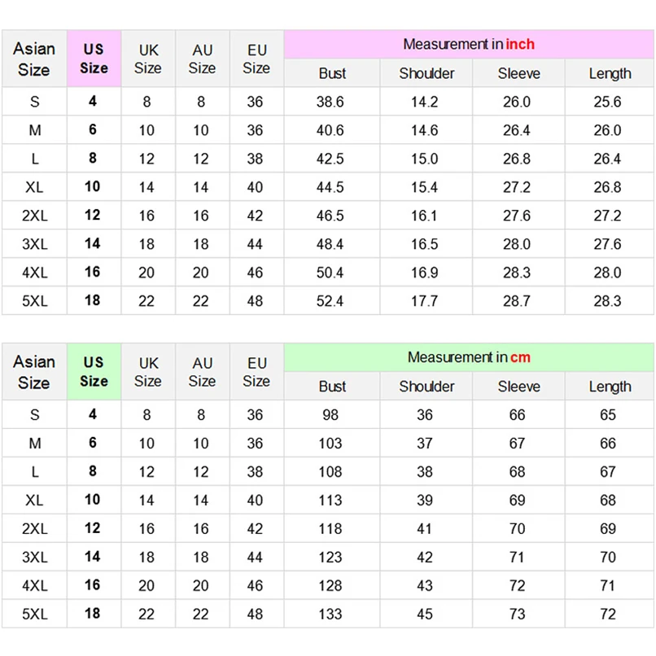This screenshot has height=656, width=656.
Task: Select the 45 shoulder value in cm table
Action: click(x=425, y=614)
